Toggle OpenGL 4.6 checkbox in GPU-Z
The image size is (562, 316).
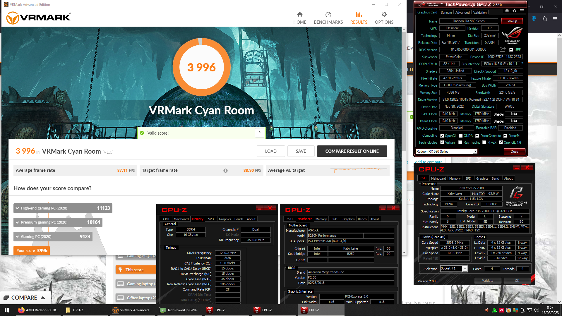tap(501, 142)
